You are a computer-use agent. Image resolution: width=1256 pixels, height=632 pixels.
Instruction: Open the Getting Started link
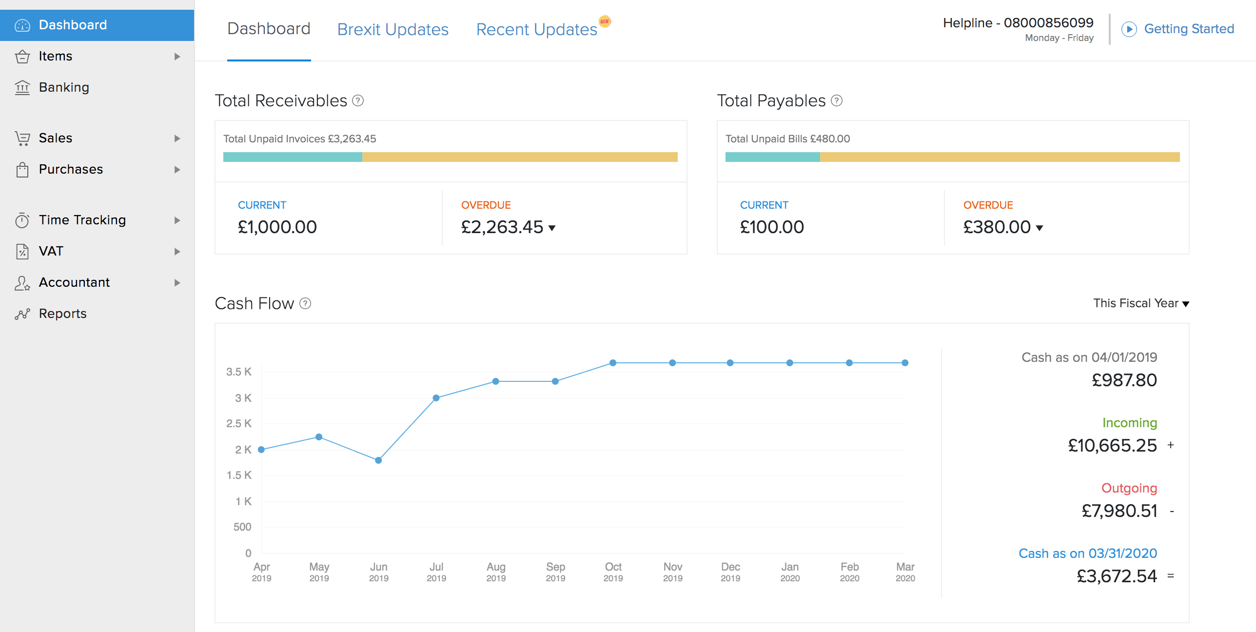tap(1189, 29)
